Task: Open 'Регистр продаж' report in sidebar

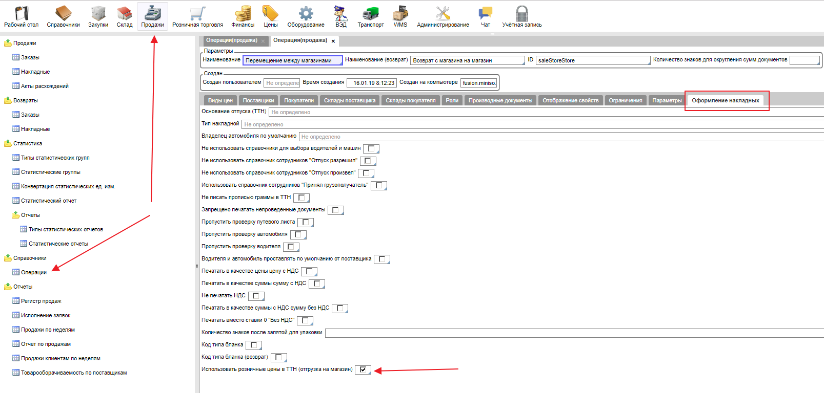Action: [41, 301]
